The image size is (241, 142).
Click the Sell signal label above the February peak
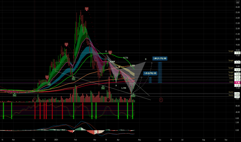click(87, 9)
